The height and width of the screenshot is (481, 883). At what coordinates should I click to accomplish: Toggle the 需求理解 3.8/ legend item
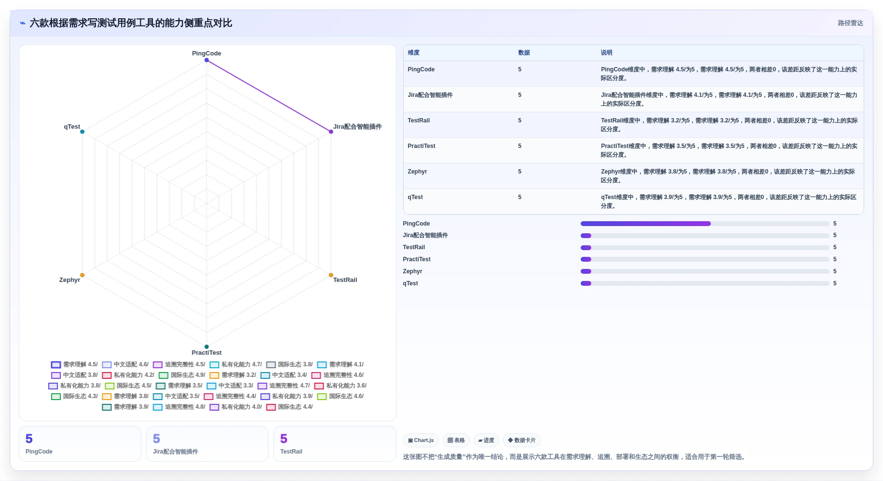(x=125, y=397)
